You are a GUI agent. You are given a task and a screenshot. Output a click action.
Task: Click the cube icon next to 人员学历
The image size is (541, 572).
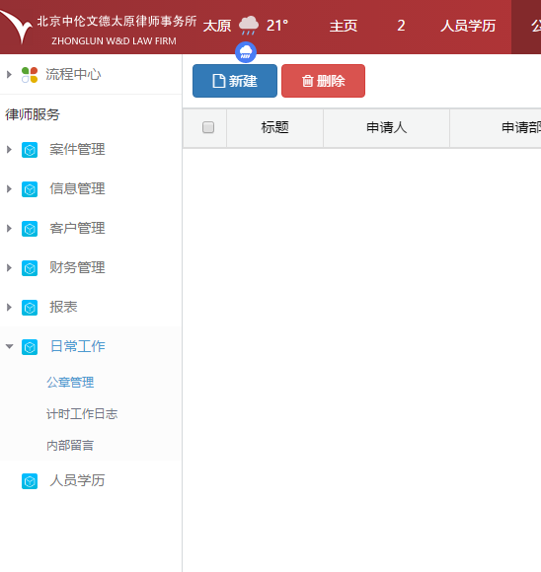click(30, 481)
